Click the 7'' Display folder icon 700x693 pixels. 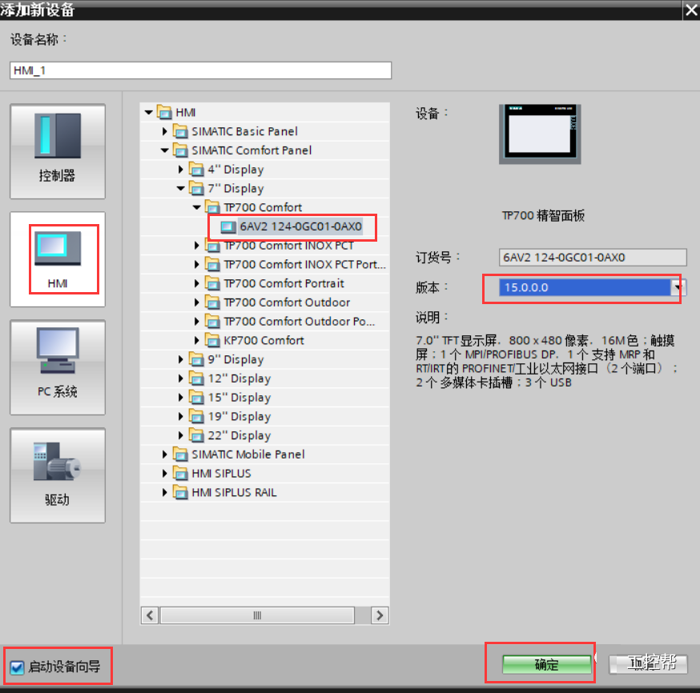[x=196, y=189]
